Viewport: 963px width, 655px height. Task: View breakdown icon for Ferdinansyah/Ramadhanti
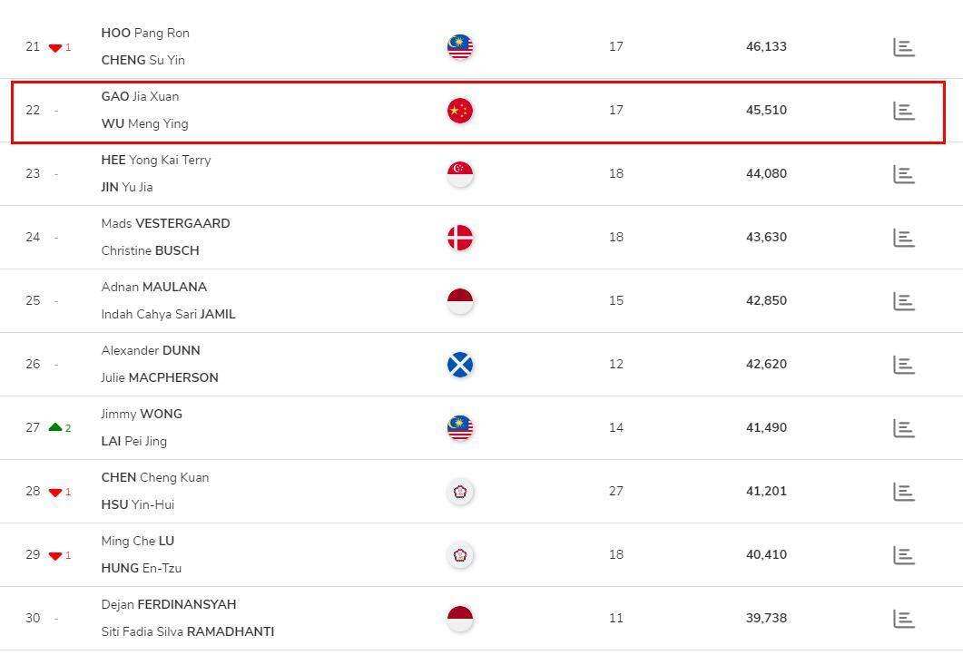point(903,619)
